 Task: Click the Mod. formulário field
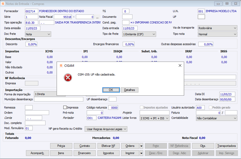click(29, 128)
